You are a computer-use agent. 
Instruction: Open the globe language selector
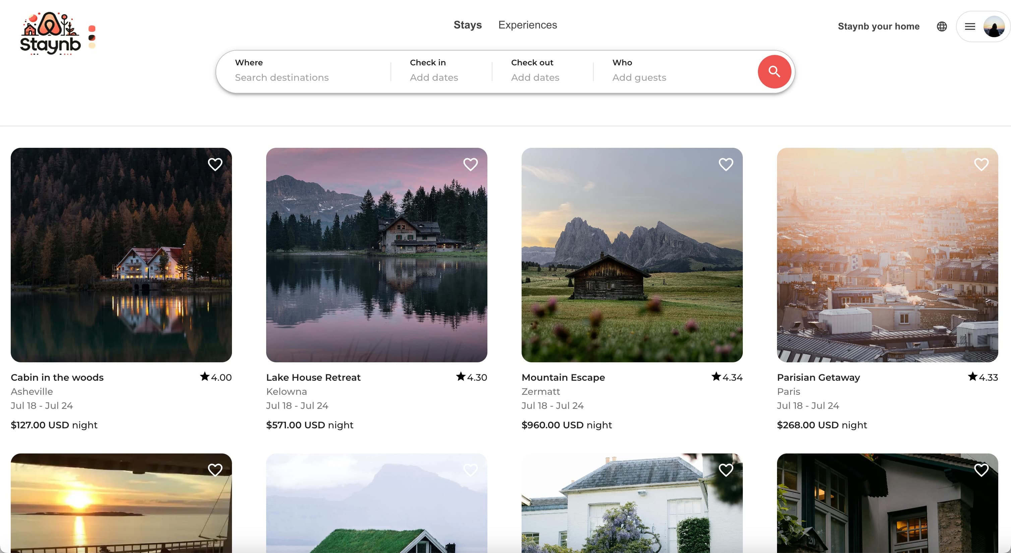coord(942,26)
